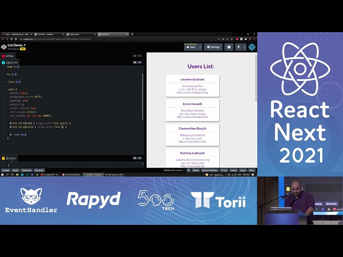Image resolution: width=343 pixels, height=257 pixels.
Task: Unfold the collapsed h1 CSS block
Action: point(14,74)
